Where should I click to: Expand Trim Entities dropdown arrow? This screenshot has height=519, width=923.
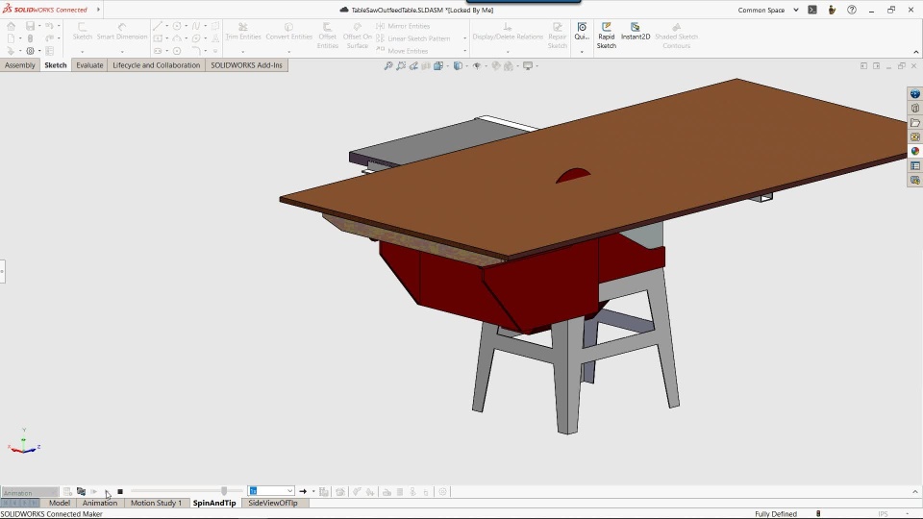[243, 52]
